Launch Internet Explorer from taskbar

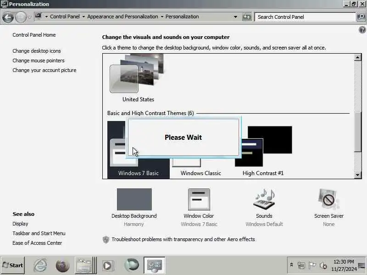40,265
